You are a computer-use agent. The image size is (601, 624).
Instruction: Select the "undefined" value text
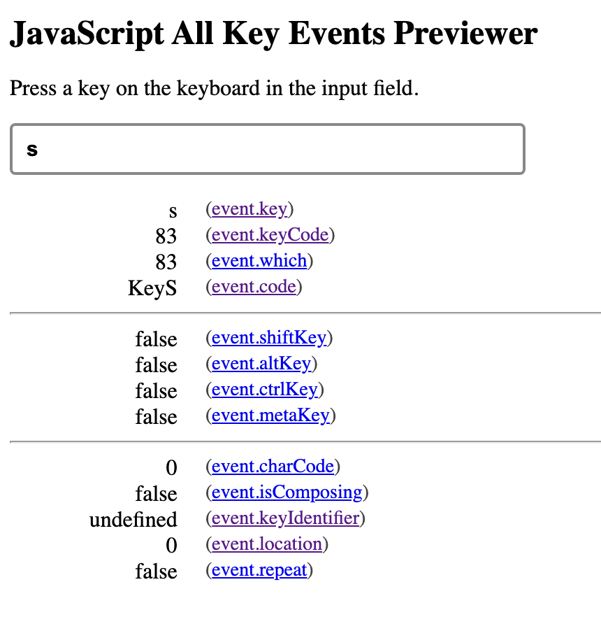click(x=133, y=520)
